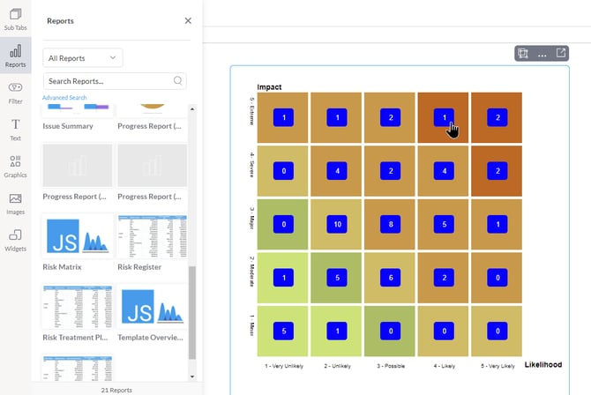
Task: Open the Graphics sidebar tool
Action: tap(15, 165)
